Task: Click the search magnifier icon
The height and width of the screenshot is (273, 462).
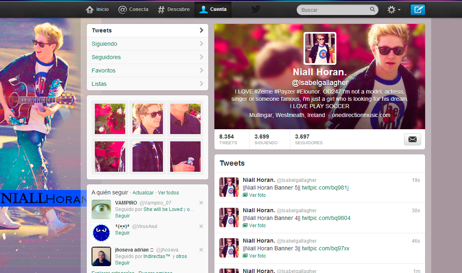Action: click(372, 9)
